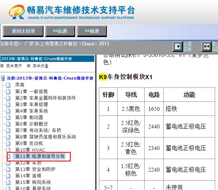Click the 电路 column header
Screen dimensions: 218x190
[154, 95]
